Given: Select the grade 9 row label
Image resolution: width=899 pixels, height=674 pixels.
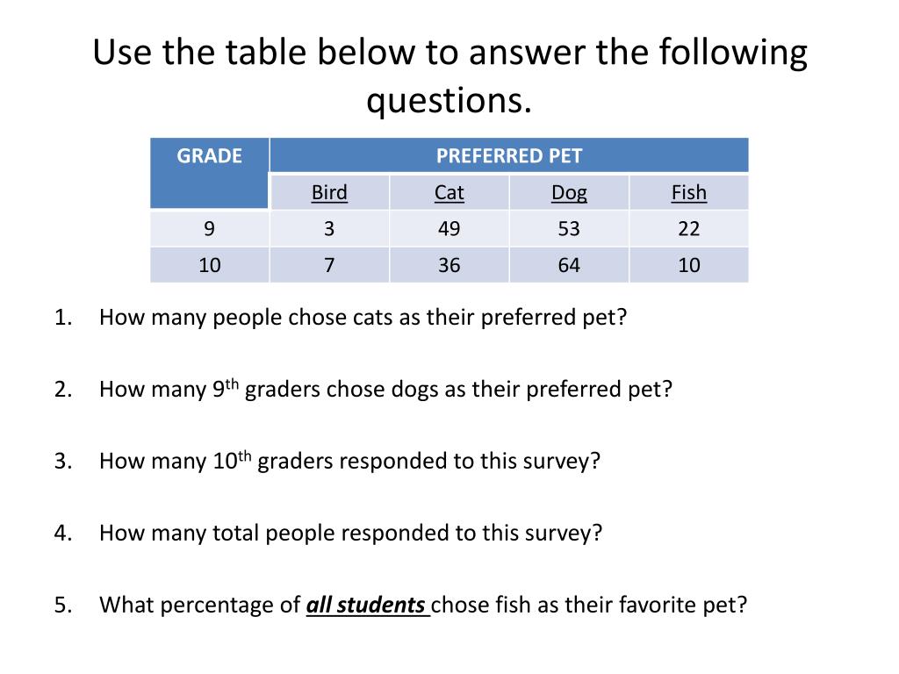Looking at the screenshot, I should [x=209, y=229].
